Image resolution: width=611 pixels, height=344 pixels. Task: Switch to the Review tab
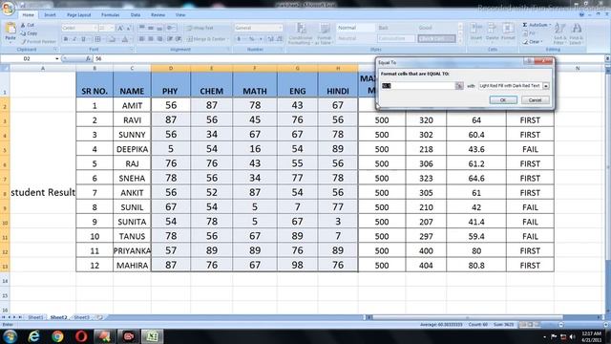[158, 15]
